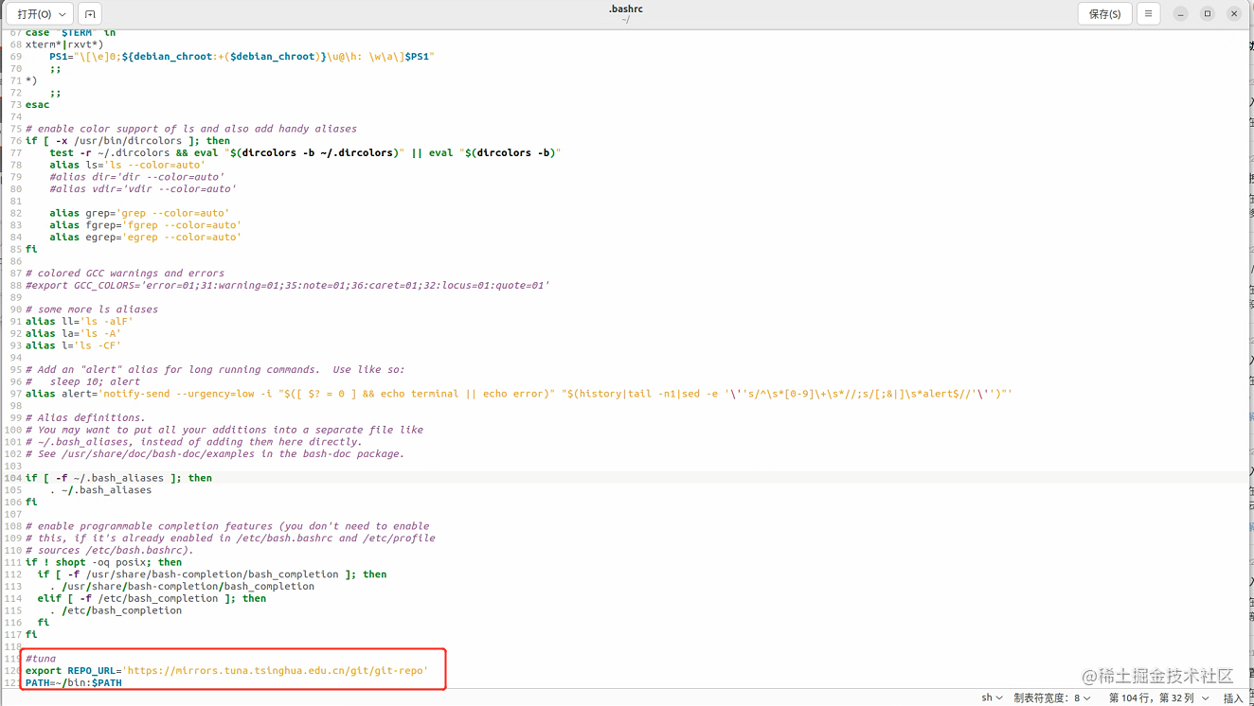Open the 第 104 行,第 32 列 line position dropdown
Viewport: 1254px width, 706px height.
(x=1159, y=697)
